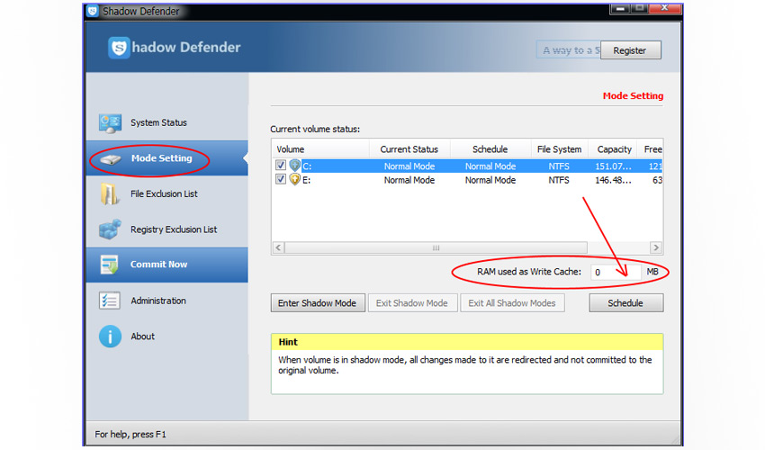Click the shield icon for volume E:
The image size is (765, 450).
[x=294, y=180]
